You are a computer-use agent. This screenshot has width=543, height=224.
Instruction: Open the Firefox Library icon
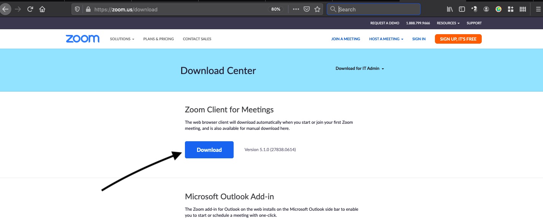[x=450, y=9]
